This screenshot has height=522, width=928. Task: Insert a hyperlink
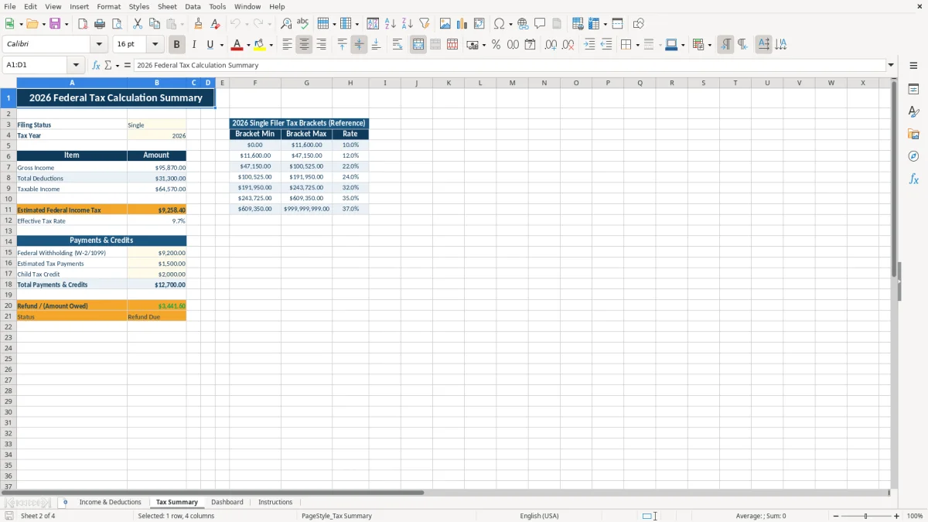(523, 24)
